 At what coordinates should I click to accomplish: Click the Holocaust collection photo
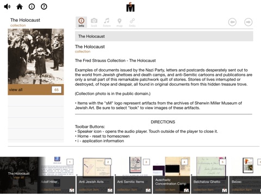(36, 56)
